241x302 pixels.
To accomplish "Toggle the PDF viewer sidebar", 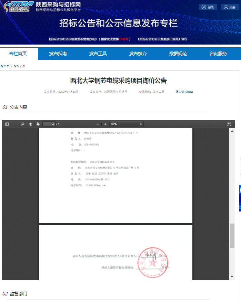I will tap(7, 124).
